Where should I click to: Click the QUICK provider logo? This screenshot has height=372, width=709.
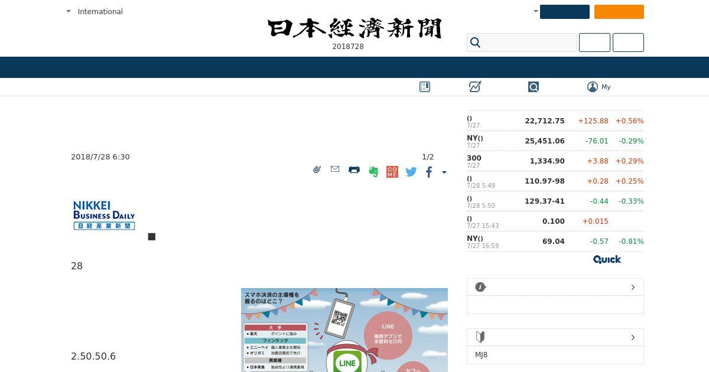(x=607, y=259)
